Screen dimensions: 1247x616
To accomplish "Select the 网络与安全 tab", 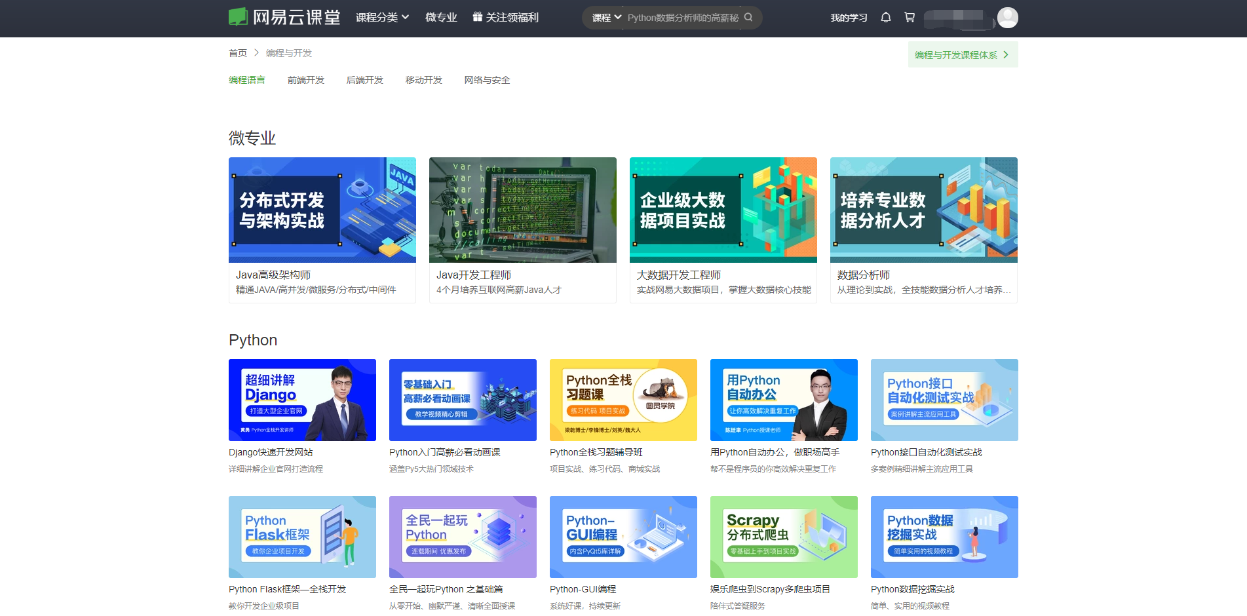I will tap(487, 80).
